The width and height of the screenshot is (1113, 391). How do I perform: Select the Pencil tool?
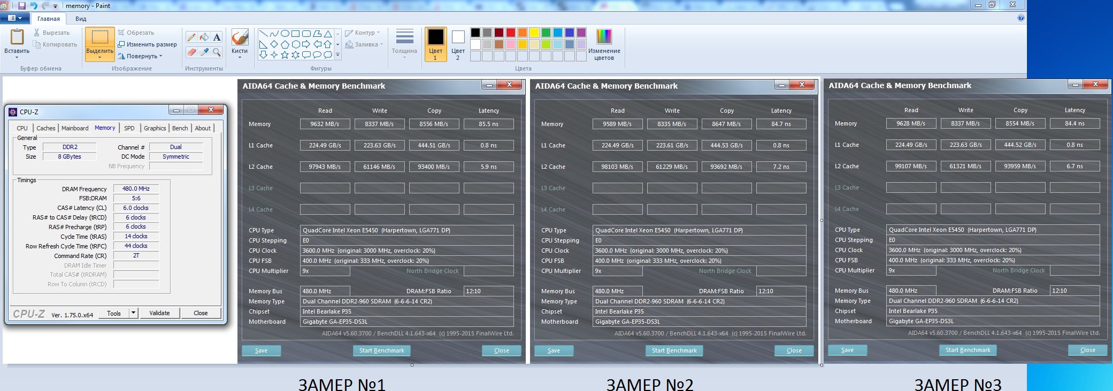pyautogui.click(x=191, y=37)
